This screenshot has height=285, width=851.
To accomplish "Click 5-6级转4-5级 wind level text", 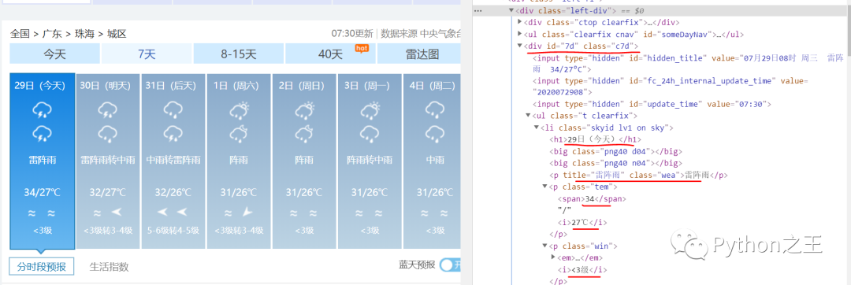I will point(173,230).
